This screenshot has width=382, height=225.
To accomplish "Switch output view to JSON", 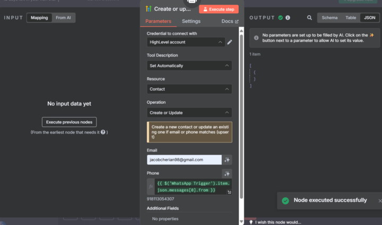I will point(369,18).
